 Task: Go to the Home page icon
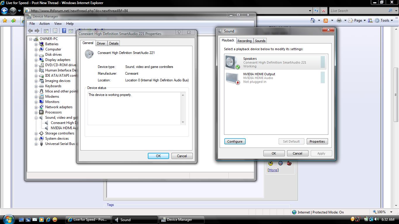(x=313, y=20)
